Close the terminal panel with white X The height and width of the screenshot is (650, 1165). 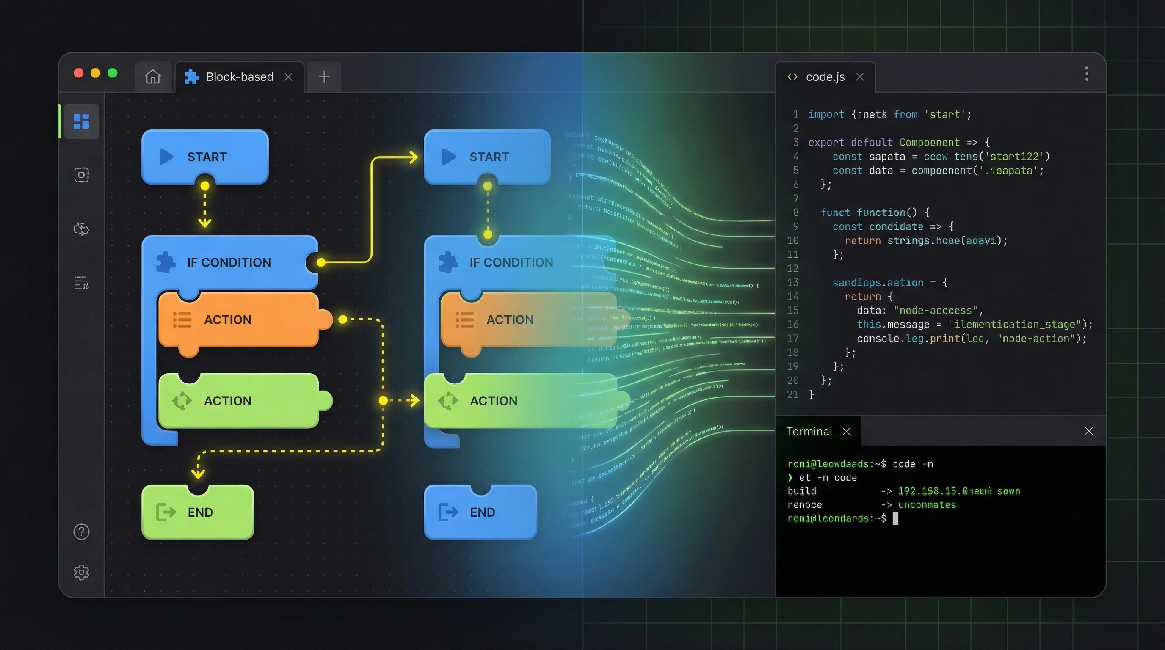tap(1088, 431)
